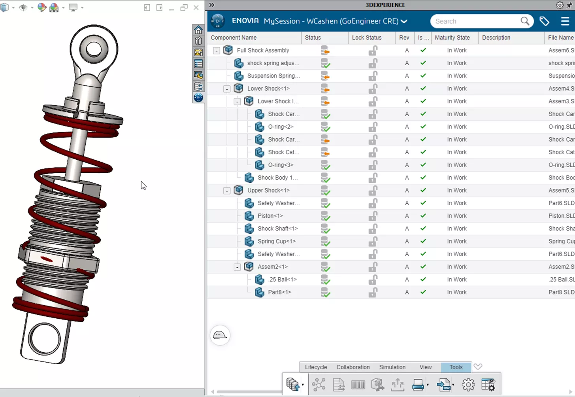The image size is (575, 397).
Task: Click the tag icon next to search
Action: tap(544, 21)
